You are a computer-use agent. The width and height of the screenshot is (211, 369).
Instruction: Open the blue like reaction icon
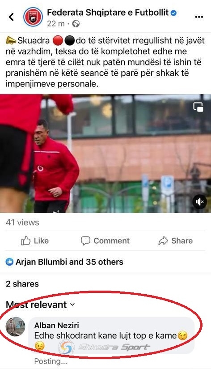point(9,262)
